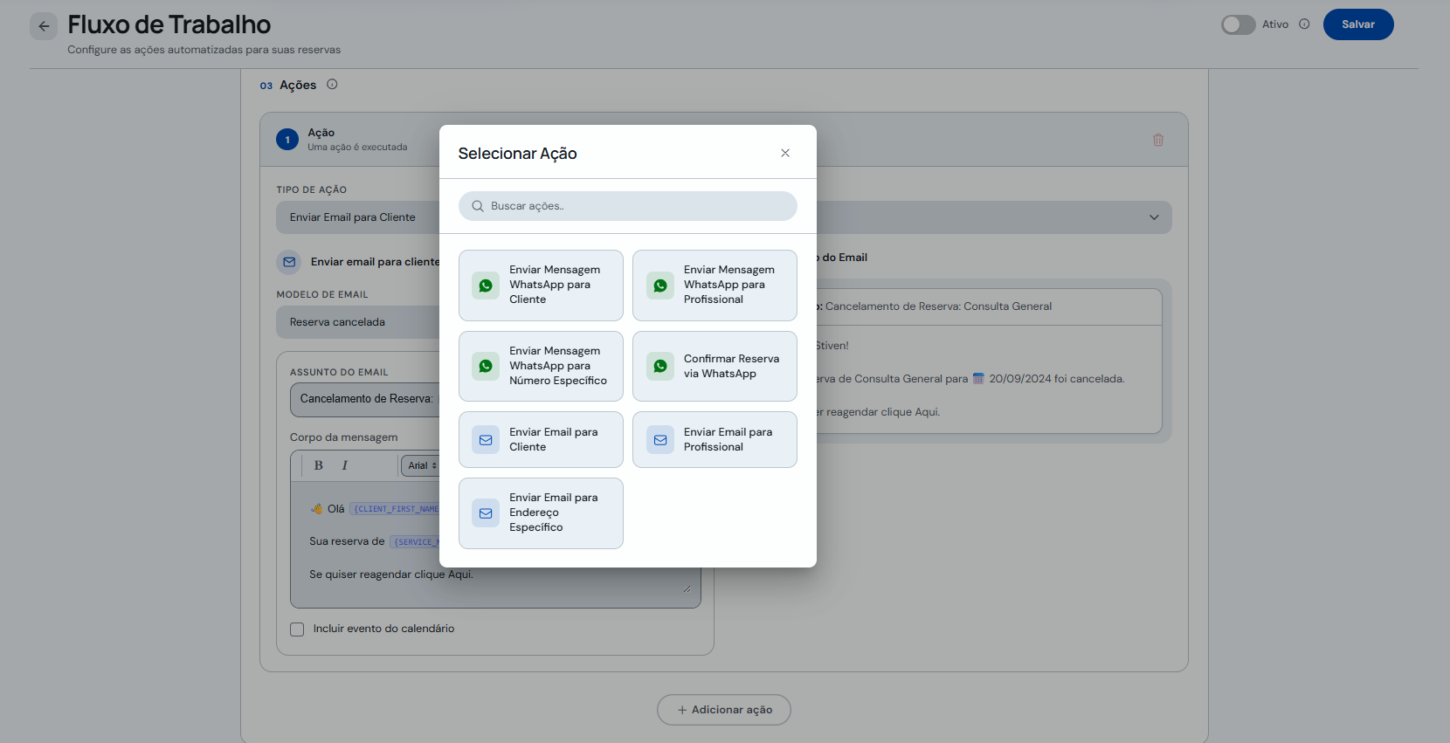Click the Selecionar Ação dialog title

pyautogui.click(x=518, y=154)
